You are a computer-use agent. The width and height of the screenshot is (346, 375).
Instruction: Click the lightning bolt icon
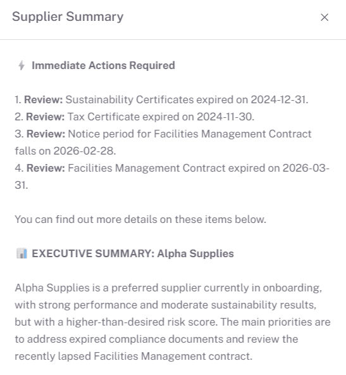(x=22, y=65)
